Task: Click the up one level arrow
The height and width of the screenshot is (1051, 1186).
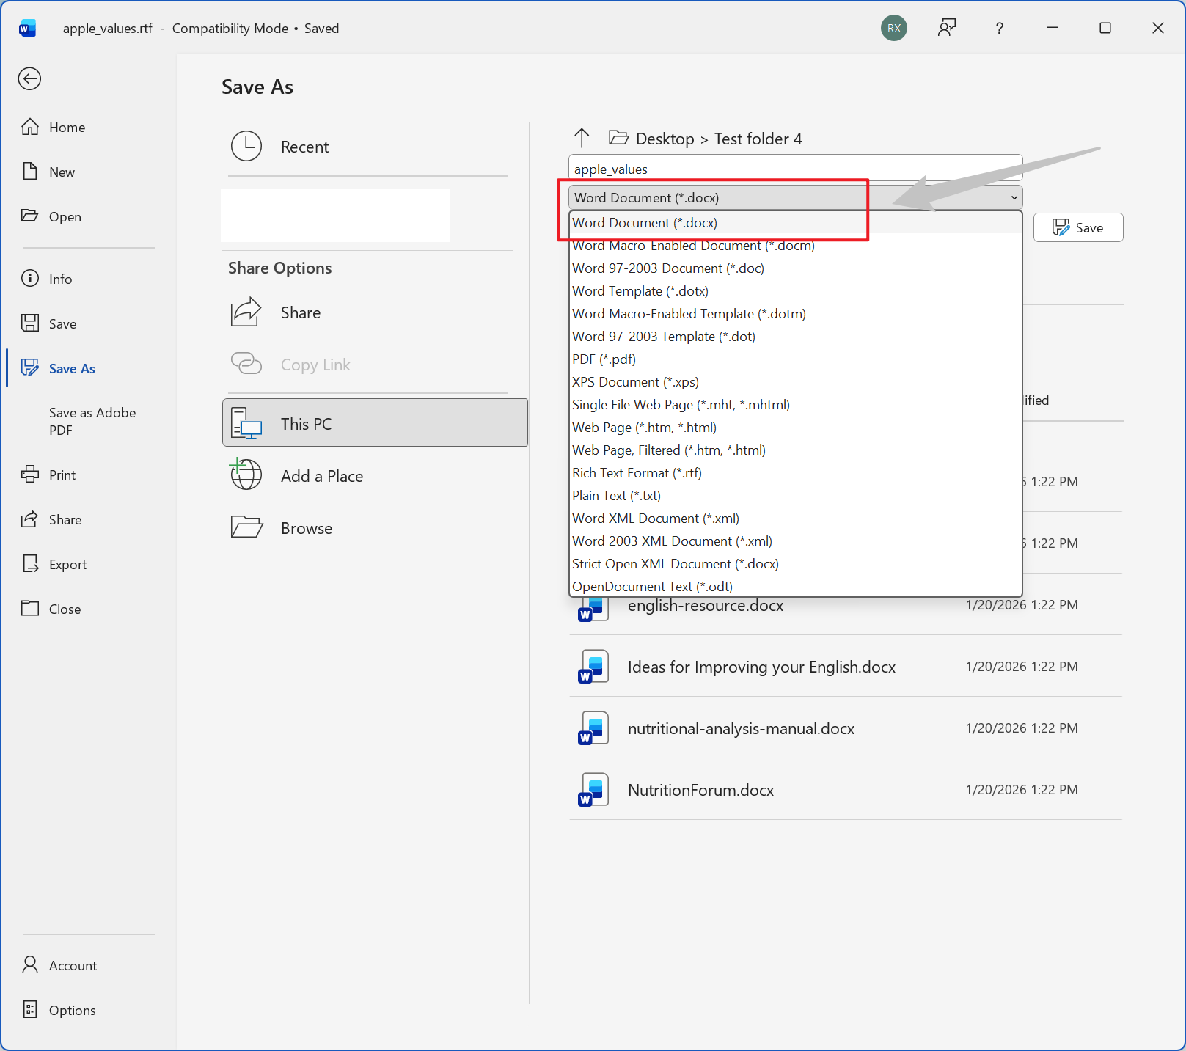Action: pos(582,138)
